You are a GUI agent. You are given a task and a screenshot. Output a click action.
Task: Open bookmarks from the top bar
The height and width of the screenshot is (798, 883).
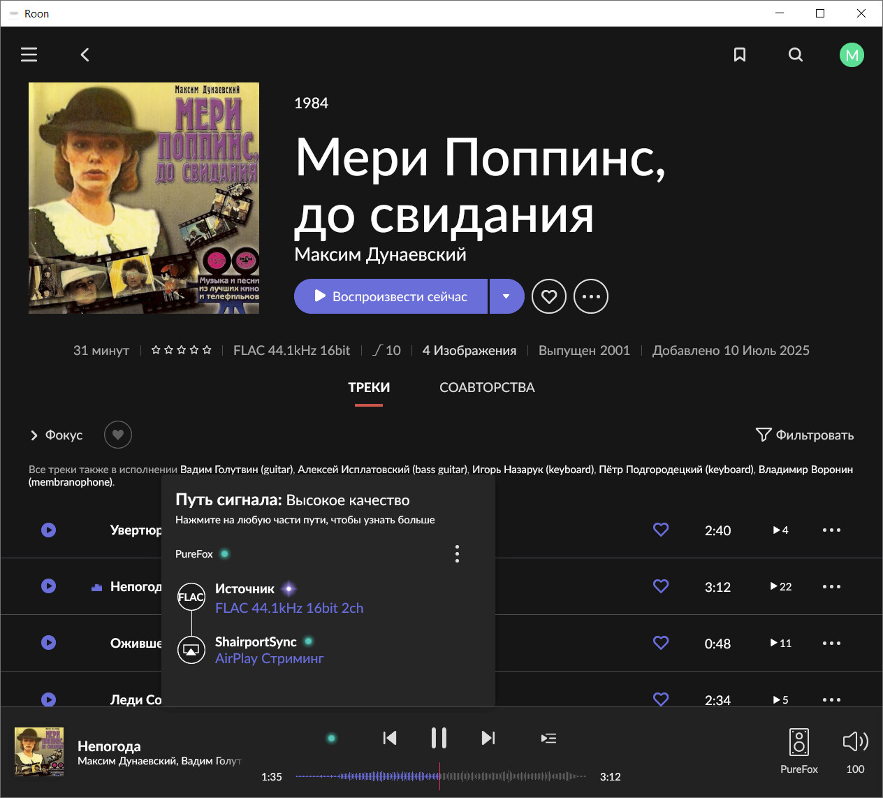(739, 55)
